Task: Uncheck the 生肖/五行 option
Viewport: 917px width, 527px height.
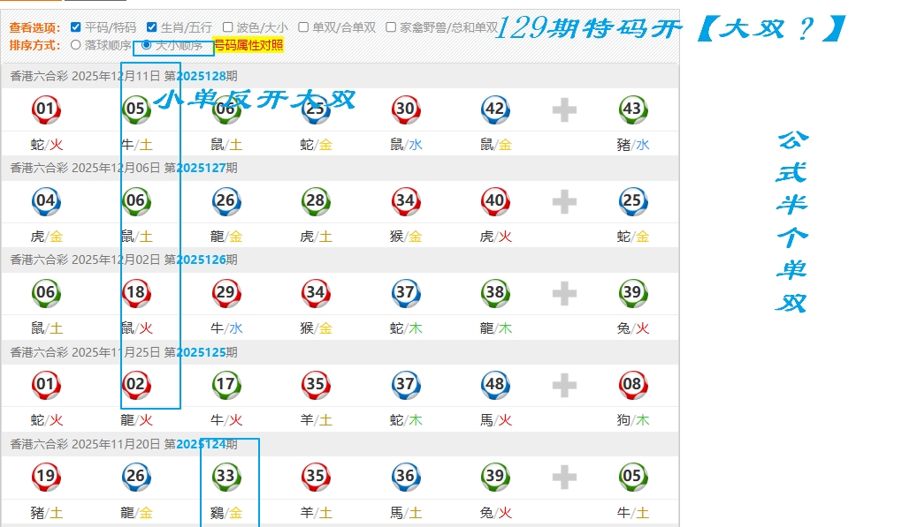Action: pyautogui.click(x=152, y=27)
